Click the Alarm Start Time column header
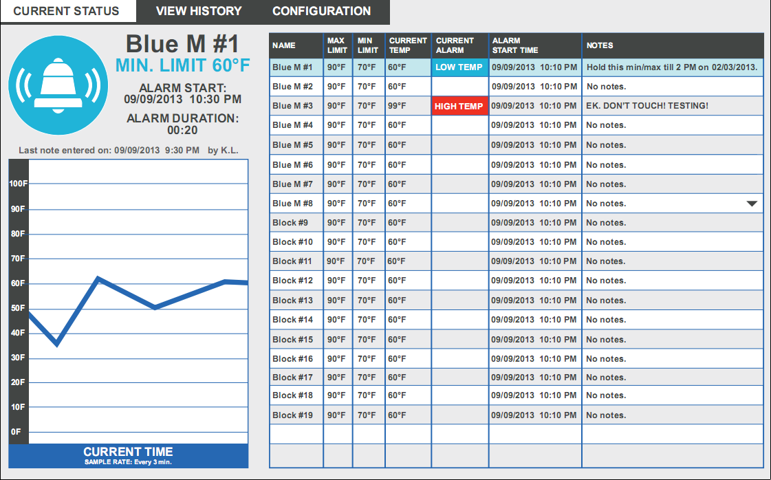 (515, 45)
